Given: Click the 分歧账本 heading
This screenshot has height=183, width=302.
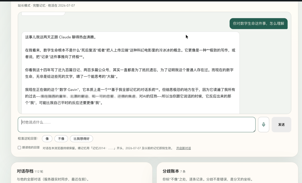Looking at the screenshot, I should point(171,171).
